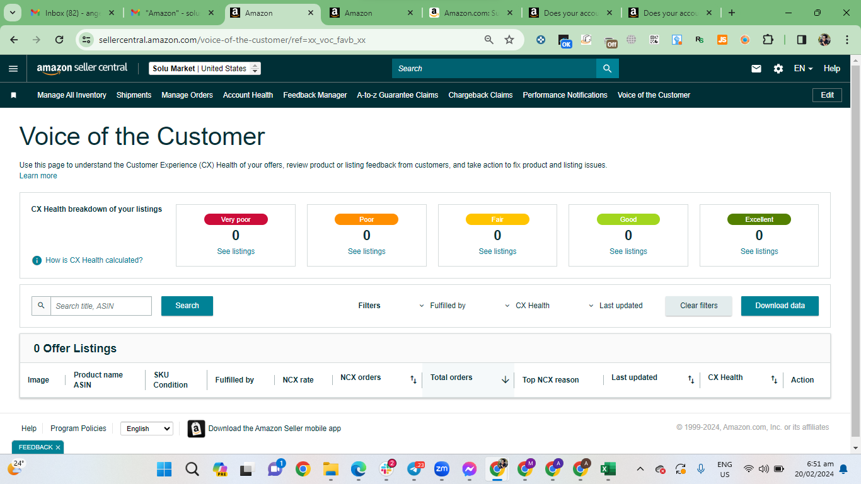Open File Explorer from the taskbar
The width and height of the screenshot is (861, 484).
331,469
